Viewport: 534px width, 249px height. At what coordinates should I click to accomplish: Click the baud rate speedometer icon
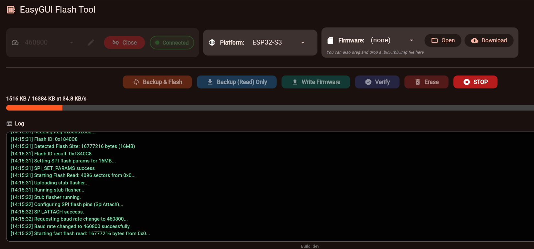click(15, 43)
